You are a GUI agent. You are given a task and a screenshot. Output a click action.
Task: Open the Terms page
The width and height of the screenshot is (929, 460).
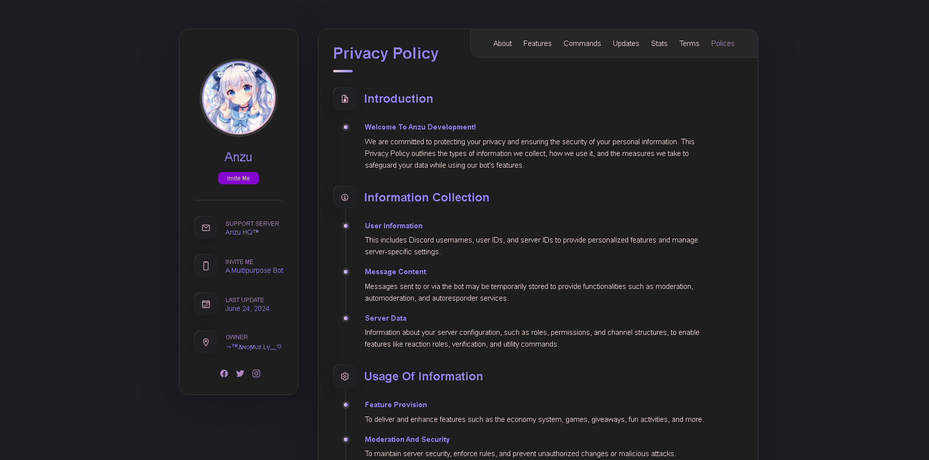pos(689,43)
